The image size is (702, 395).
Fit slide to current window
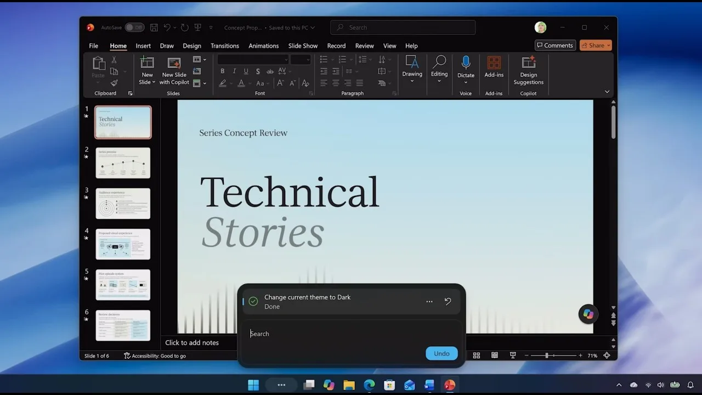[x=607, y=356]
